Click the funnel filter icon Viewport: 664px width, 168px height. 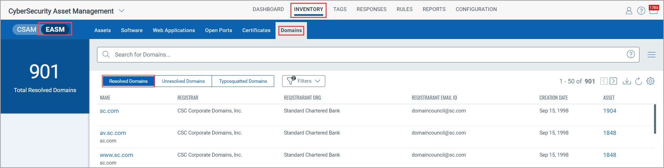coord(291,81)
